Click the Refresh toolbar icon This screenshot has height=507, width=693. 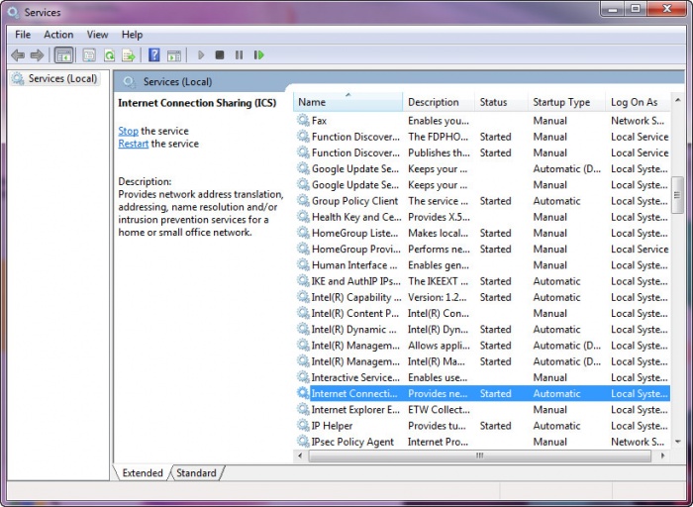[109, 55]
